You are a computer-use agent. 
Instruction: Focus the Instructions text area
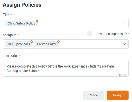pos(66,68)
